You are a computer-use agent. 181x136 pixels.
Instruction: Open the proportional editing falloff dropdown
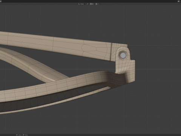(99, 4)
